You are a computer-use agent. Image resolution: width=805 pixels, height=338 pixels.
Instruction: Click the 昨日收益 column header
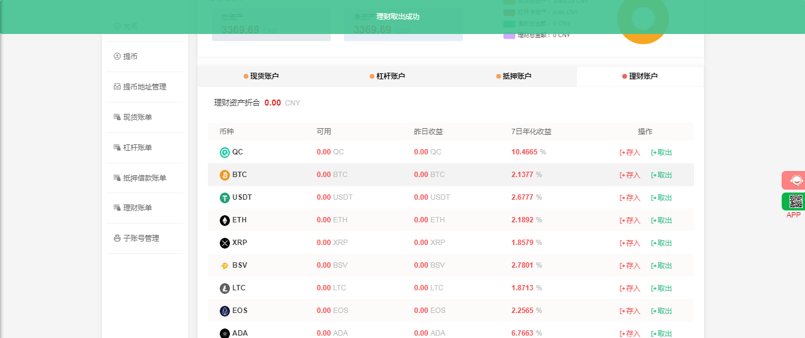(428, 132)
